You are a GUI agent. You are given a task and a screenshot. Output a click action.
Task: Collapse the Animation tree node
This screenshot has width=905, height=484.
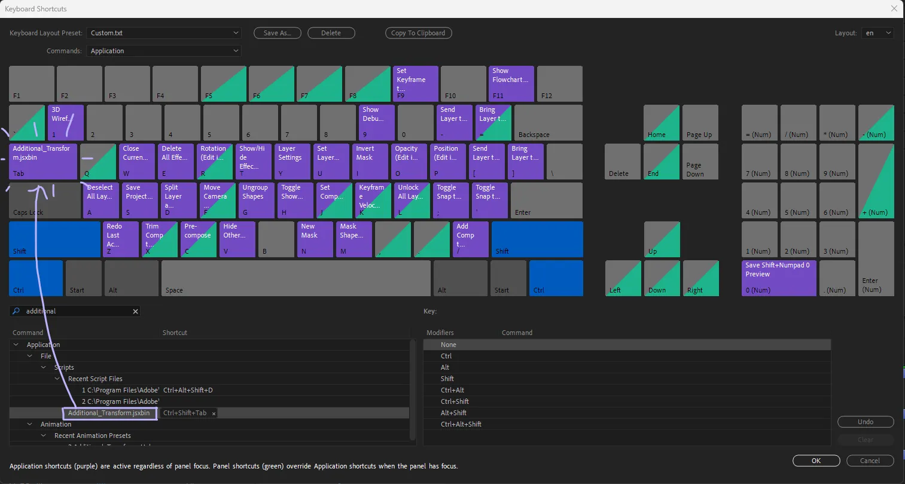(x=30, y=424)
